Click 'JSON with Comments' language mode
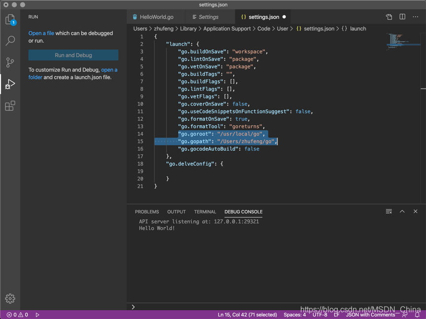Image resolution: width=426 pixels, height=319 pixels. (370, 315)
